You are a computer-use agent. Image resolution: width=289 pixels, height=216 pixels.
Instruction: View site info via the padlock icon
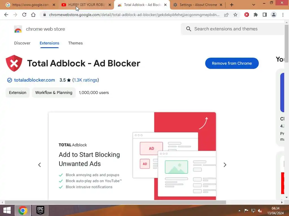tap(44, 15)
